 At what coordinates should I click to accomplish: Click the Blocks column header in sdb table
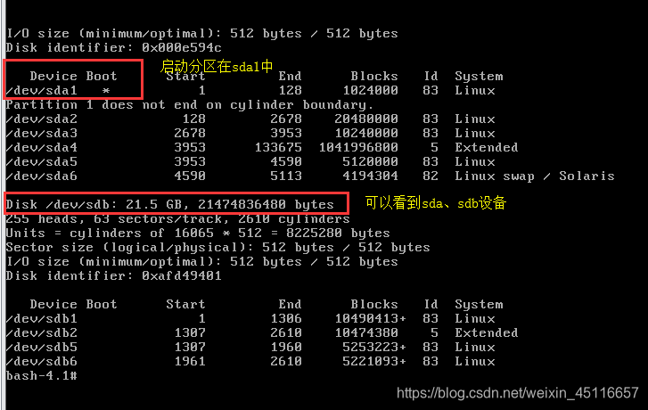[x=374, y=304]
